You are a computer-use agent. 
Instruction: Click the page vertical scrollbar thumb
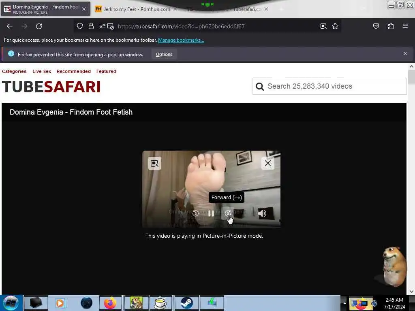pos(411,77)
